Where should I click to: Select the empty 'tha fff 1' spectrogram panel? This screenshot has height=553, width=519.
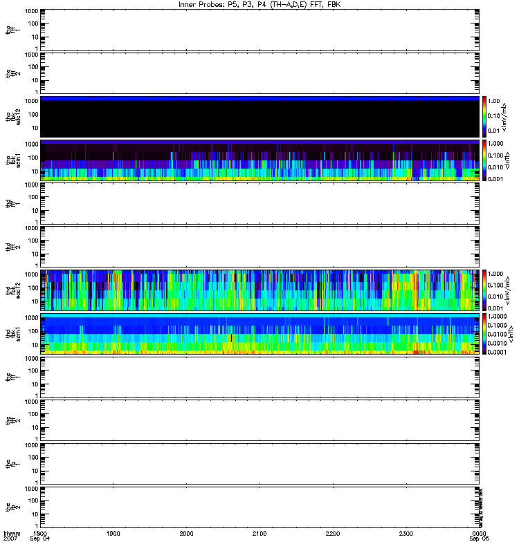coord(259,30)
